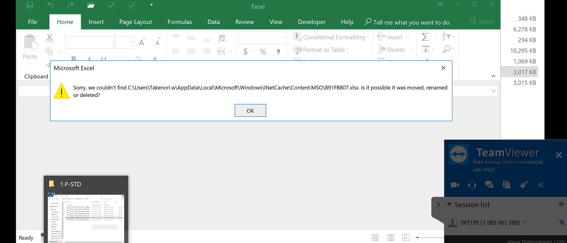Open the number format combo box
This screenshot has height=243, width=567.
click(x=262, y=38)
